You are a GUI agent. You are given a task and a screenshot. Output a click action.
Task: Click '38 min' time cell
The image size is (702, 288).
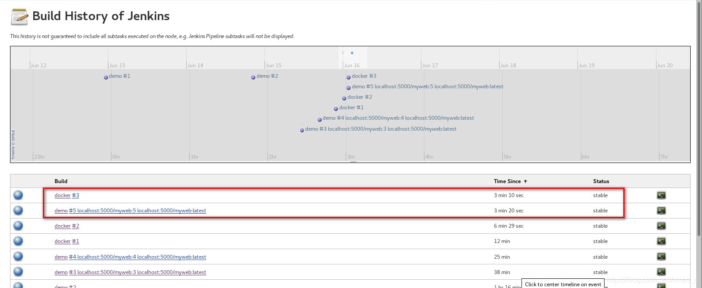point(502,272)
